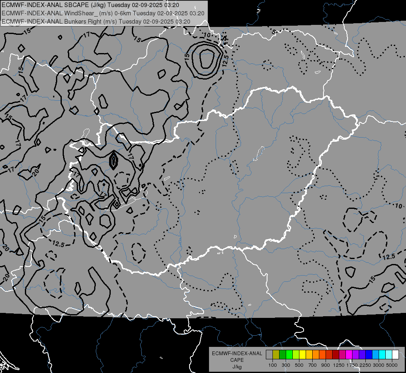Pick the pale cyan legend swatch

[x=389, y=355]
